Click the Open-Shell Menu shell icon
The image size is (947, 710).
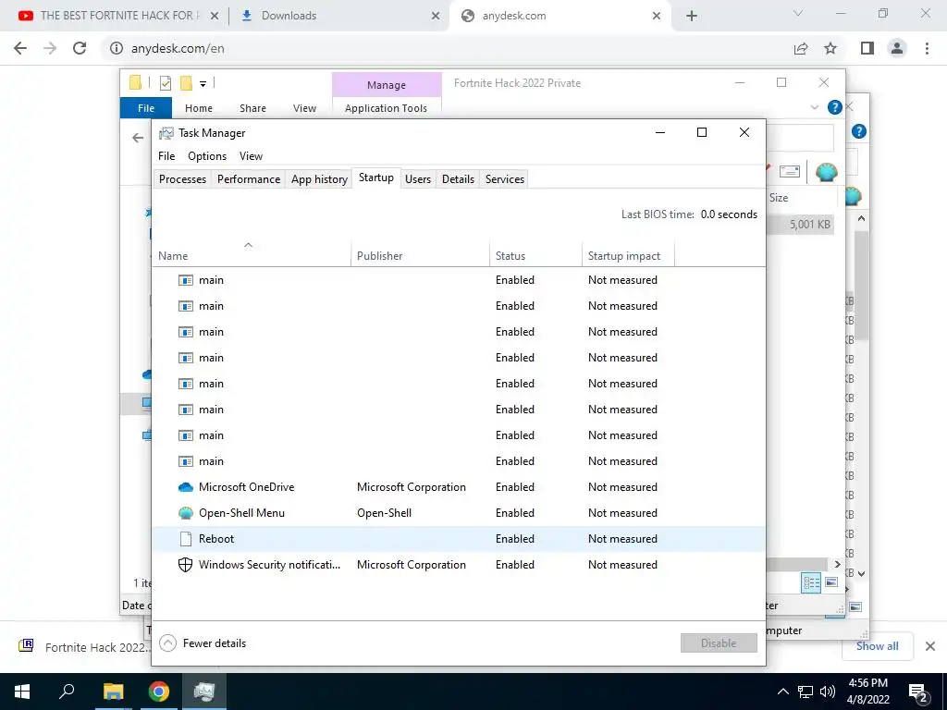pos(185,513)
